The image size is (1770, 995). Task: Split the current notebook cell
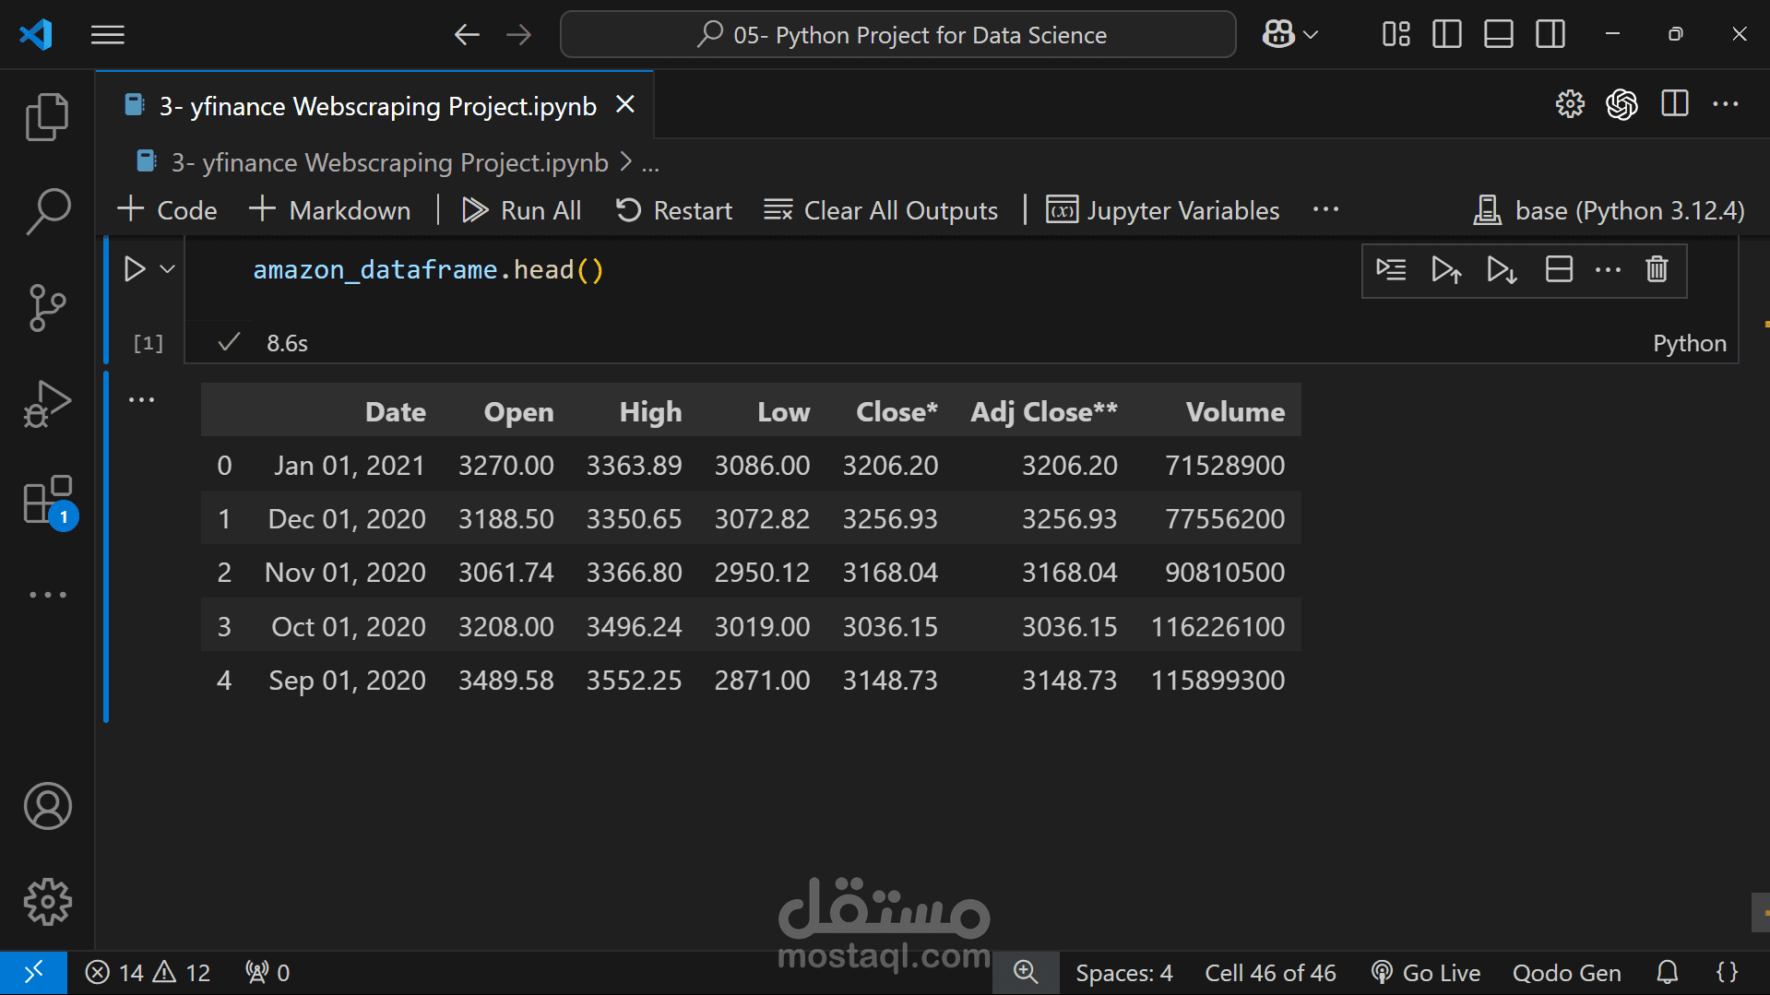[x=1559, y=269]
